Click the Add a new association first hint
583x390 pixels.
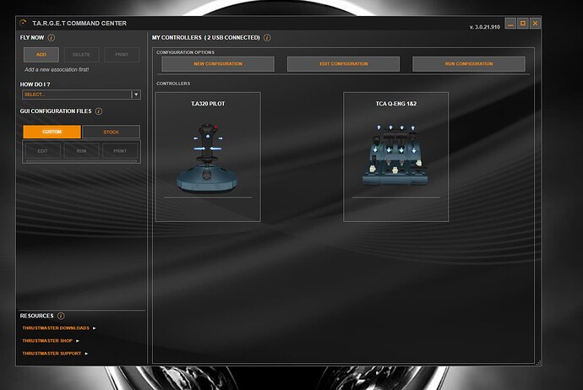pyautogui.click(x=57, y=69)
